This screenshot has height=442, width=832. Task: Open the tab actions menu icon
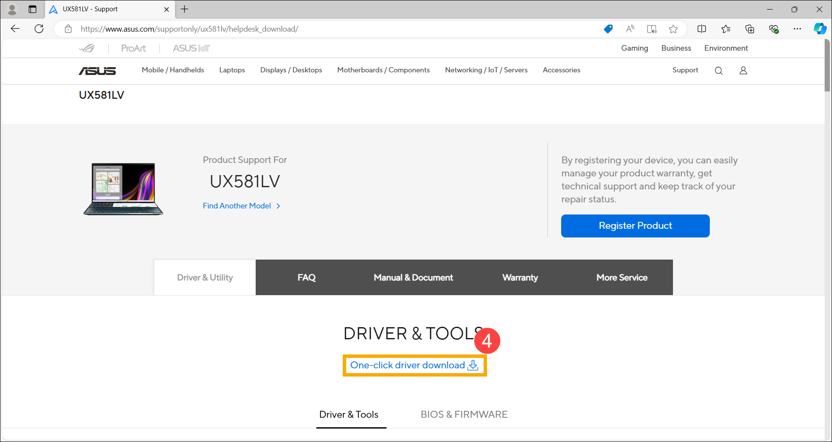32,9
